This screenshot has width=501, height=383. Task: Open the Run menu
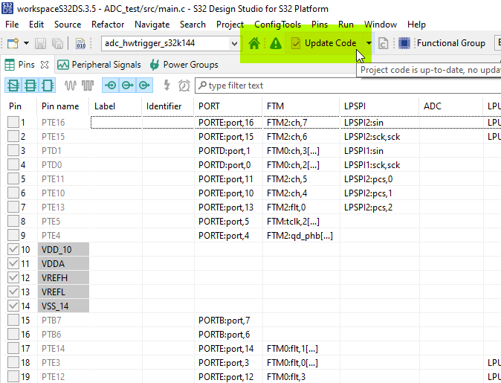point(346,25)
